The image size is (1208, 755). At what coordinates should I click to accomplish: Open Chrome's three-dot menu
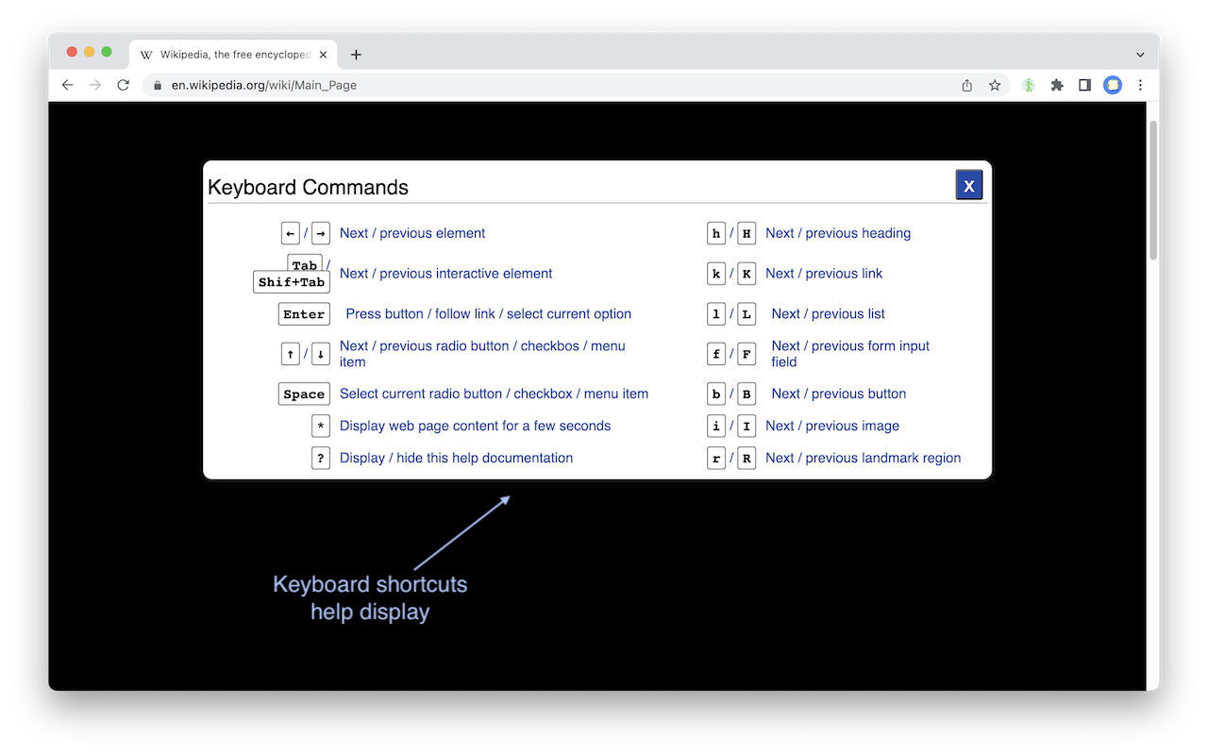pyautogui.click(x=1140, y=85)
